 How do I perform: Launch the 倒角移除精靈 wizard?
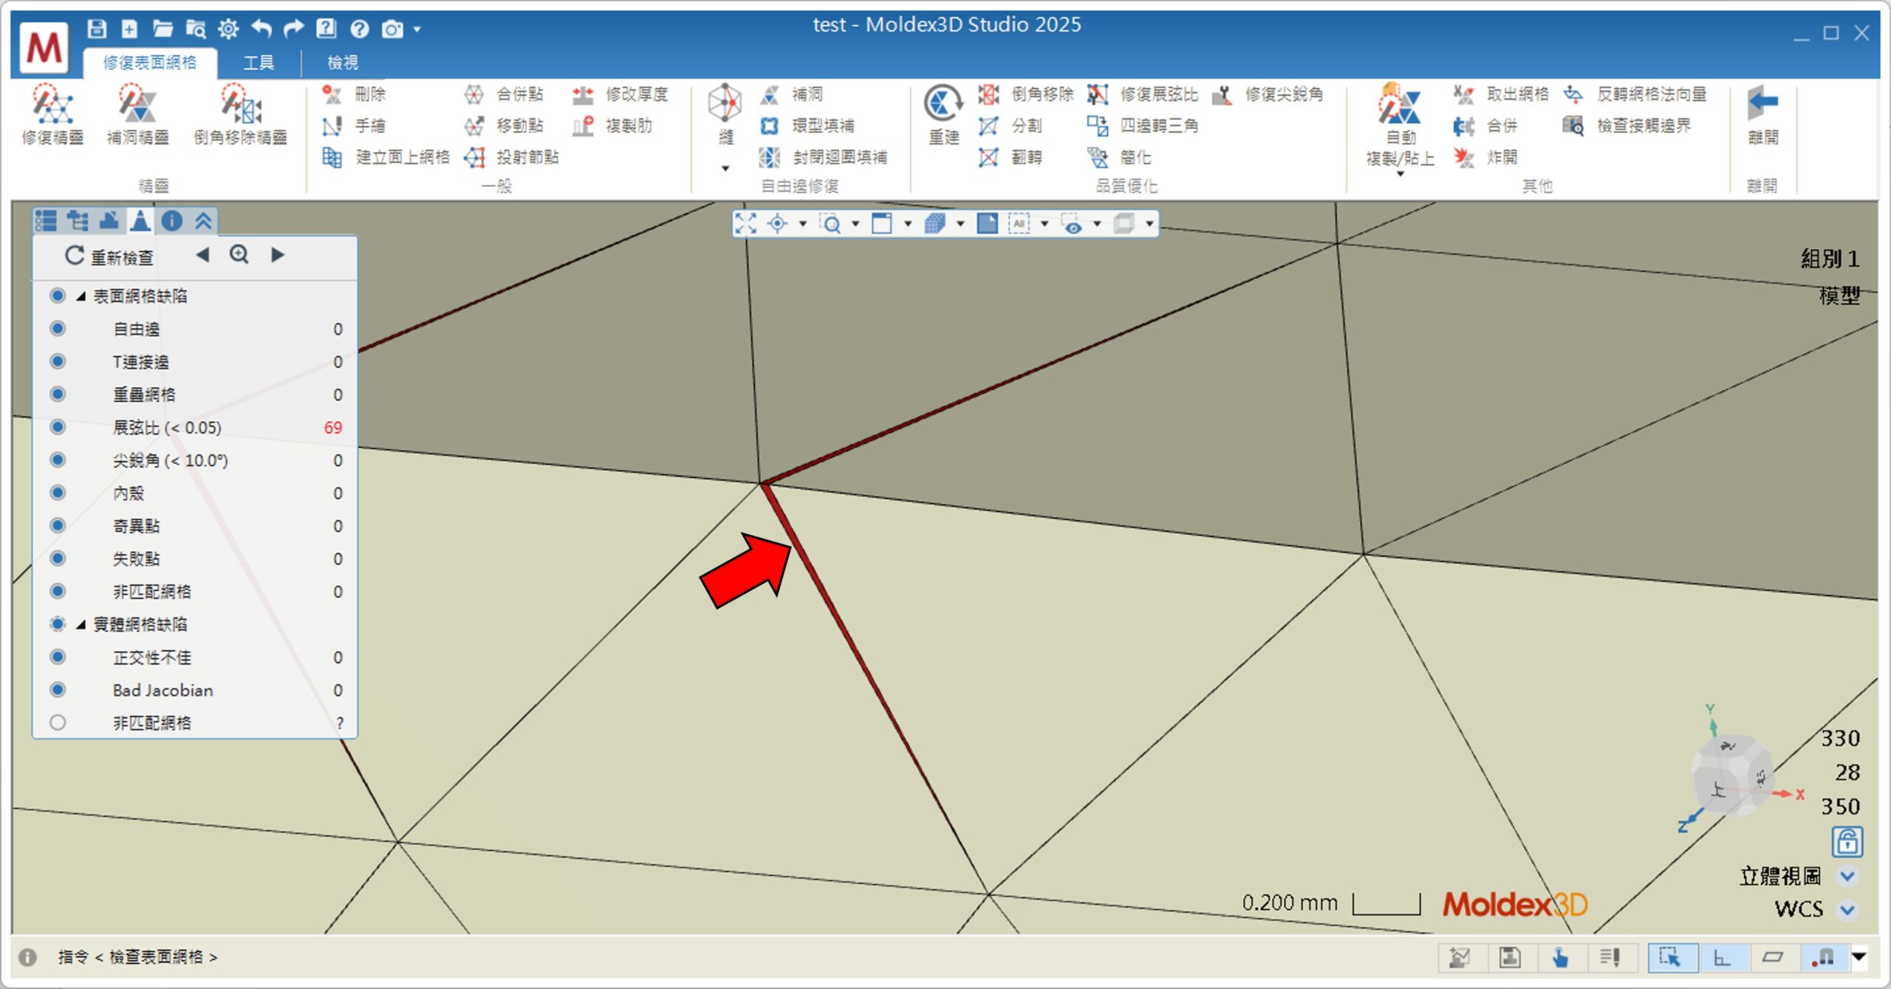coord(240,114)
